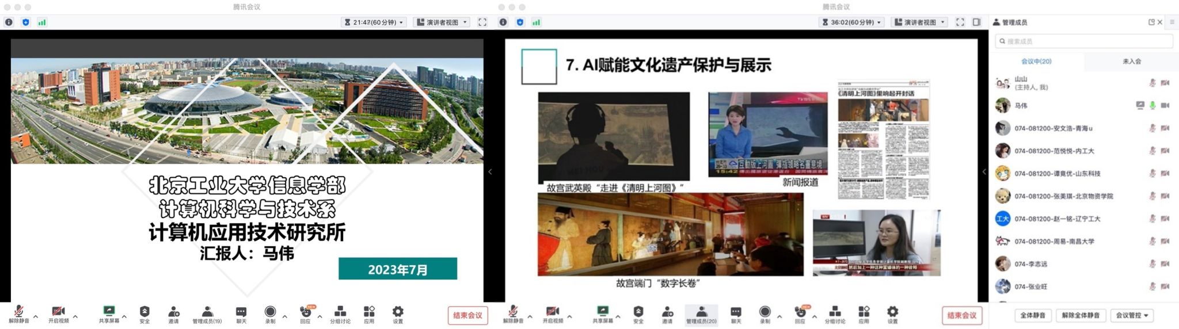
Task: Open 安全 security icon in left window
Action: [144, 312]
